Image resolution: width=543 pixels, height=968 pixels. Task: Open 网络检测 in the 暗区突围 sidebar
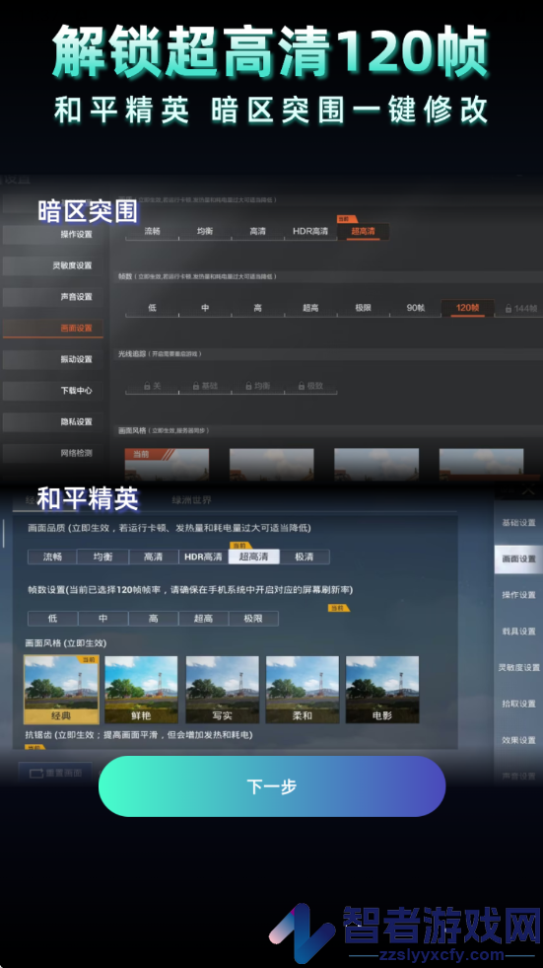[x=53, y=453]
